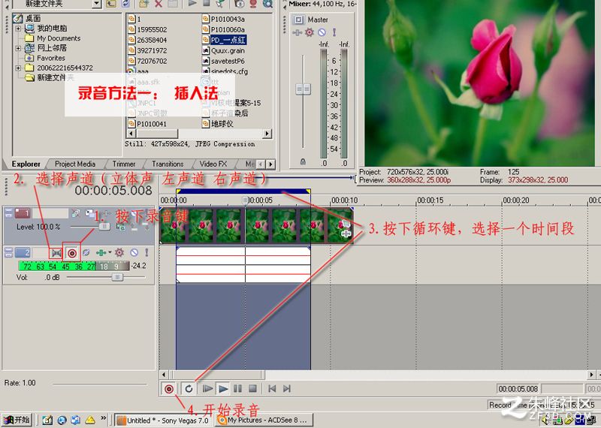601x428 pixels.
Task: Toggle Master fader channel lock
Action: [x=303, y=161]
